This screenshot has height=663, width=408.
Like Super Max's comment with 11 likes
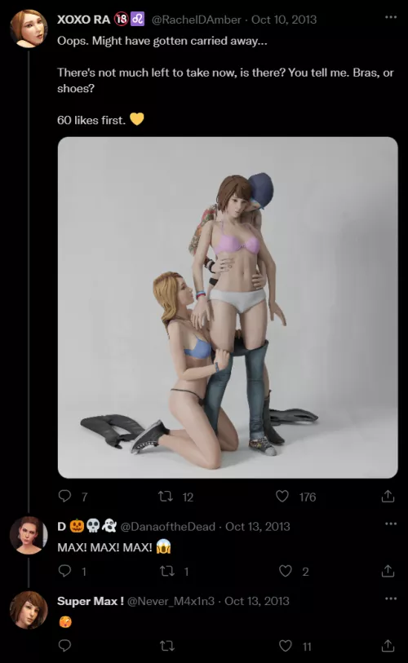(286, 645)
